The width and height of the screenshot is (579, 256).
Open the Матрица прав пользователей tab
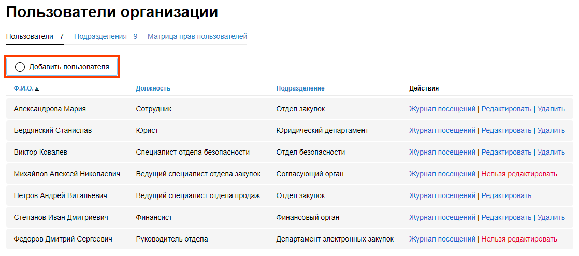coord(197,37)
